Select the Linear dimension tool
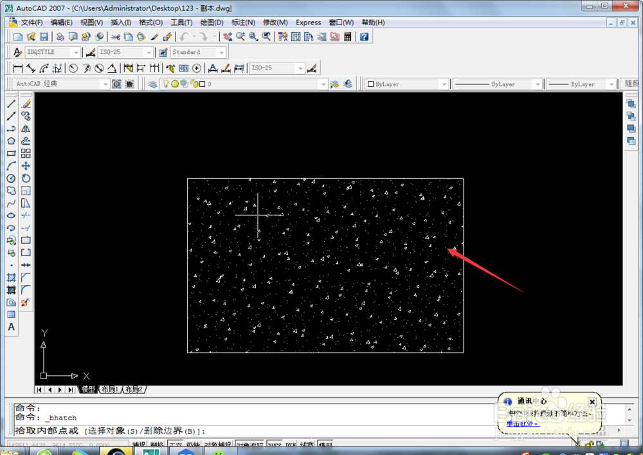The image size is (643, 455). coord(17,68)
